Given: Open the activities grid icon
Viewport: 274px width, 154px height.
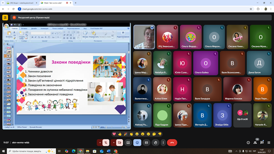Looking at the screenshot, I should tap(269, 142).
